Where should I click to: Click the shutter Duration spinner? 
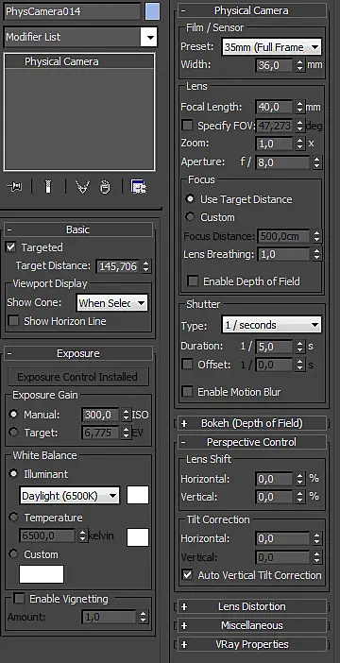pyautogui.click(x=299, y=347)
